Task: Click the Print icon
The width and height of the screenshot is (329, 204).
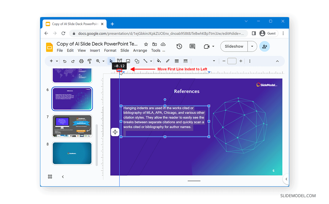Action: pos(81,61)
